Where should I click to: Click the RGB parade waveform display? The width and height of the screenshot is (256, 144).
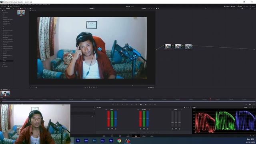click(225, 121)
